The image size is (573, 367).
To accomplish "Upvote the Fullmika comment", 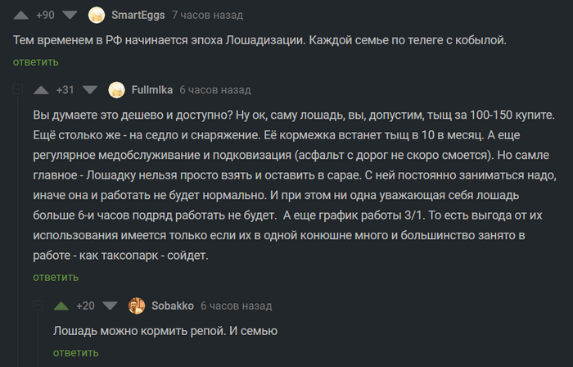I will pos(41,89).
